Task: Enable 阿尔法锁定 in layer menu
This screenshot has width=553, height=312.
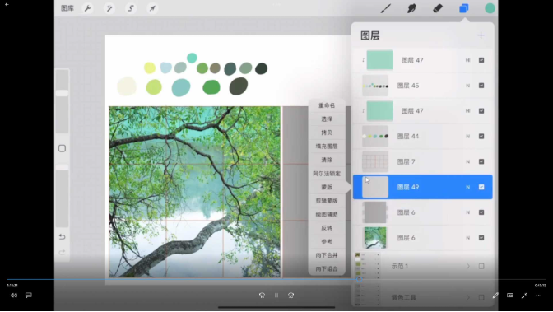Action: point(327,174)
